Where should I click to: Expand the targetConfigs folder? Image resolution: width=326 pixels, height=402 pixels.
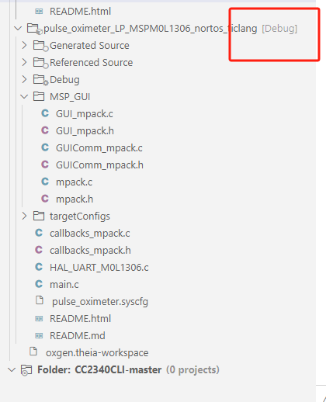click(x=24, y=216)
